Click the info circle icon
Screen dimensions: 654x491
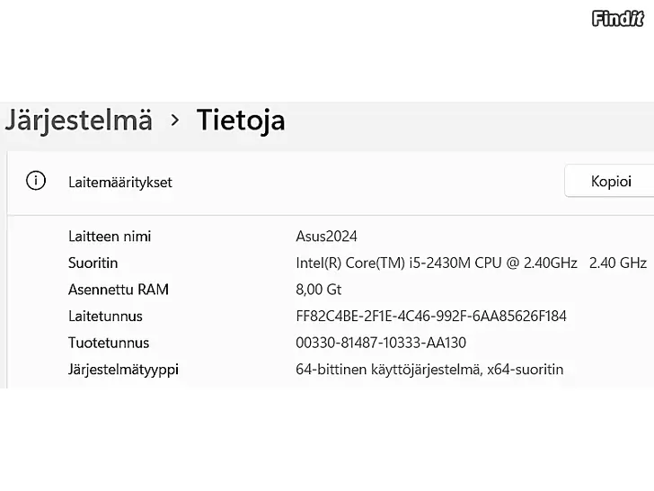(36, 181)
